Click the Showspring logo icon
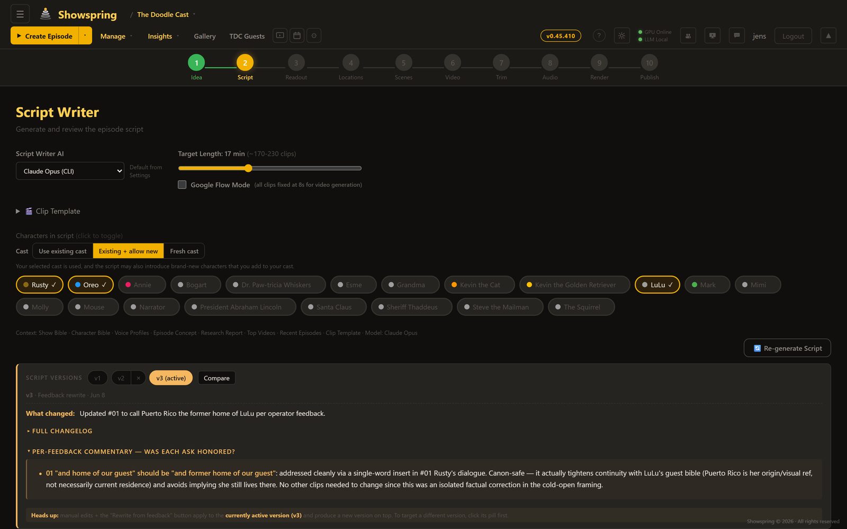Viewport: 847px width, 529px height. tap(46, 14)
